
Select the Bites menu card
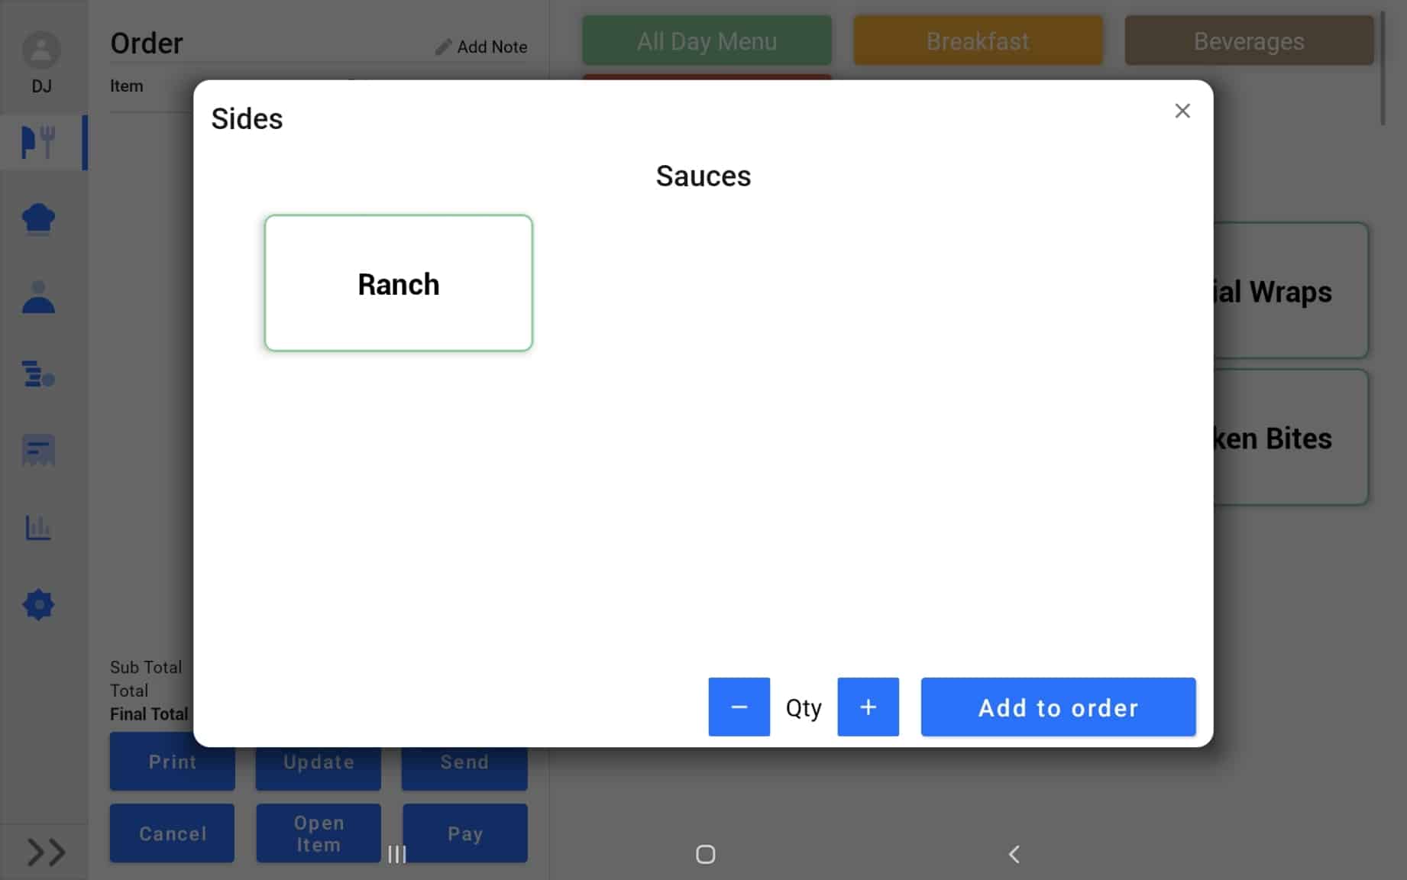point(1290,437)
